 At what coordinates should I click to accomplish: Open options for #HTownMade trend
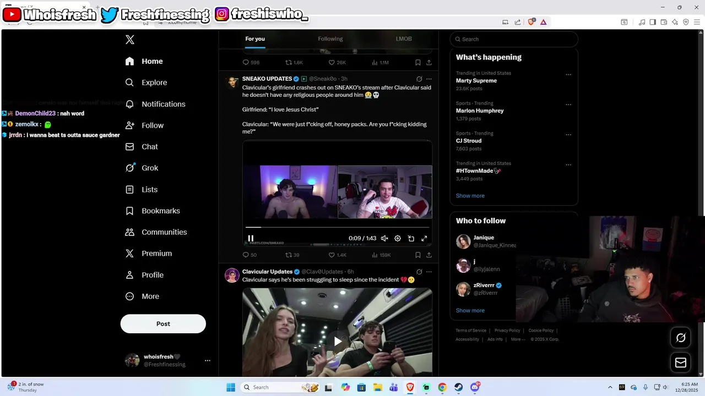(568, 165)
